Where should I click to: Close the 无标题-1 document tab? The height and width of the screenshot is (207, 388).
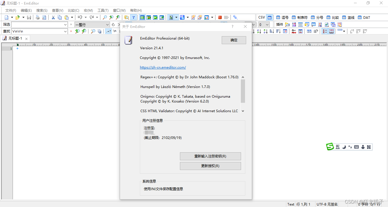26,39
